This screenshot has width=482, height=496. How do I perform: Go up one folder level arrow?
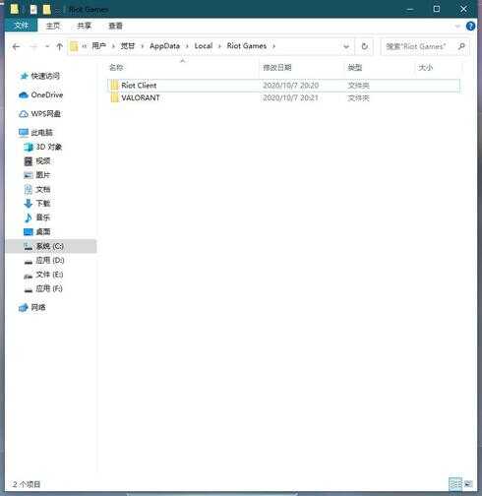pos(59,47)
